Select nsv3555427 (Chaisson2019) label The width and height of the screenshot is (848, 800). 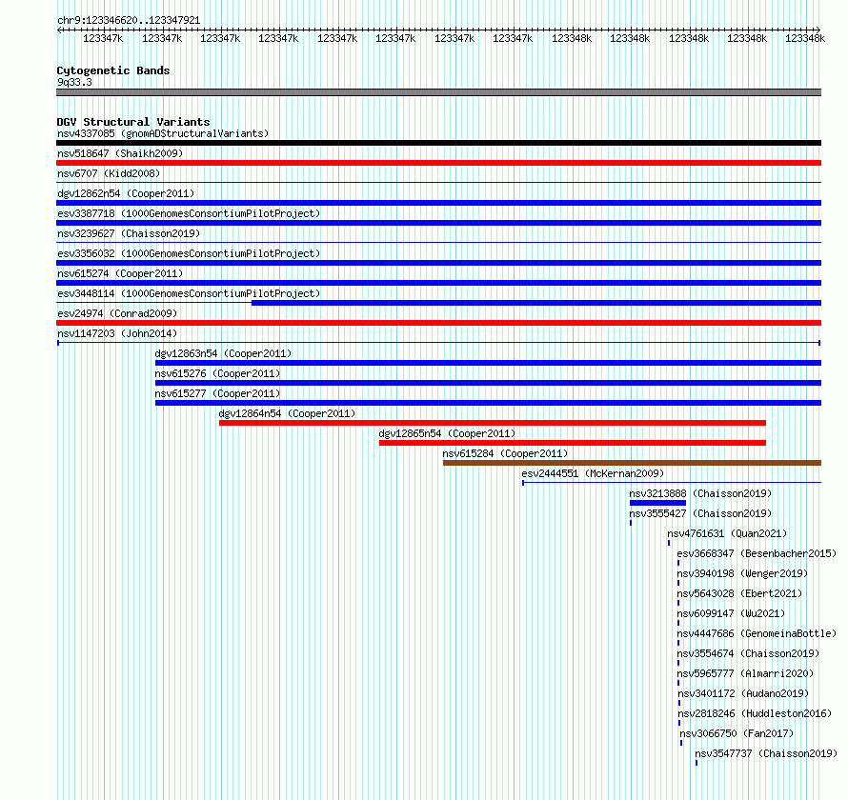coord(700,513)
